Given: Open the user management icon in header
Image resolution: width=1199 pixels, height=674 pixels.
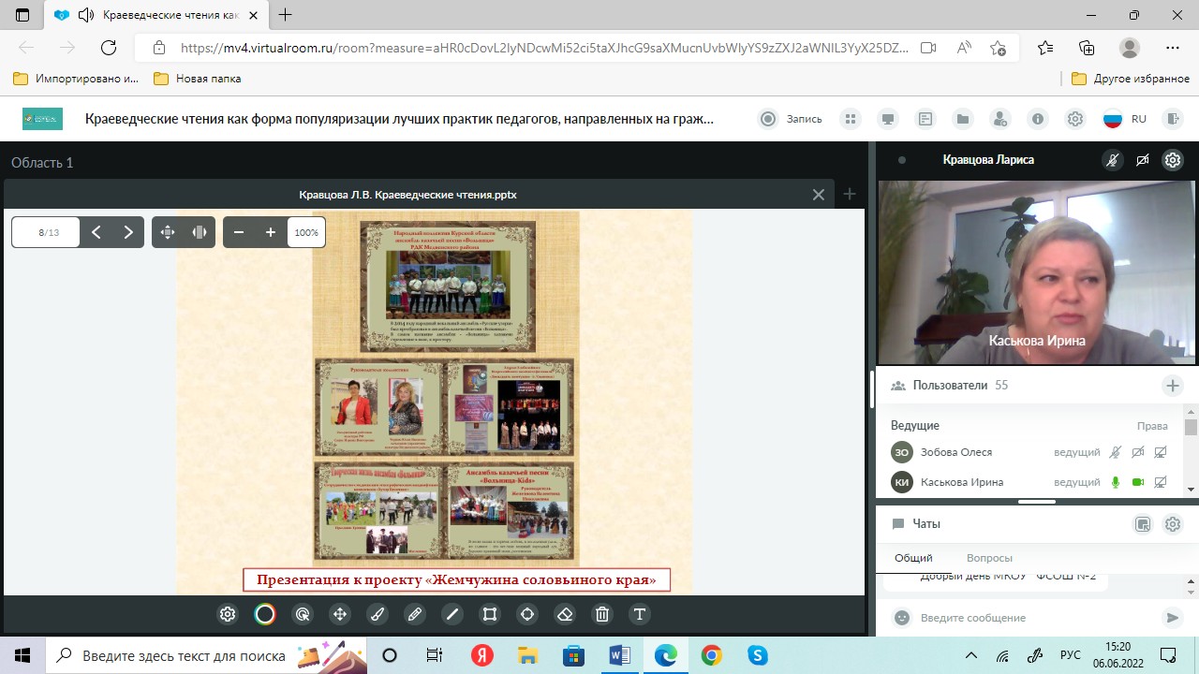Looking at the screenshot, I should 1000,119.
